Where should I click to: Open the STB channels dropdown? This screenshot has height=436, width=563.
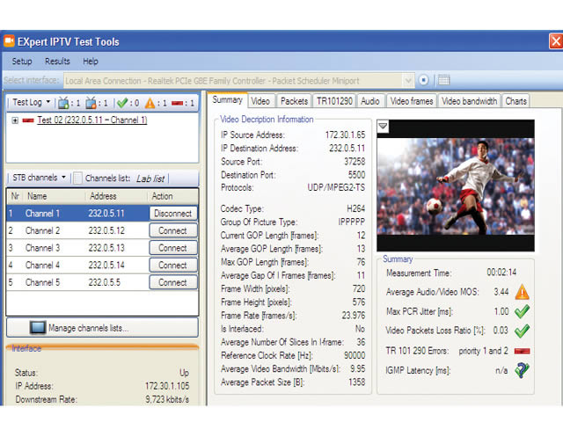(38, 178)
